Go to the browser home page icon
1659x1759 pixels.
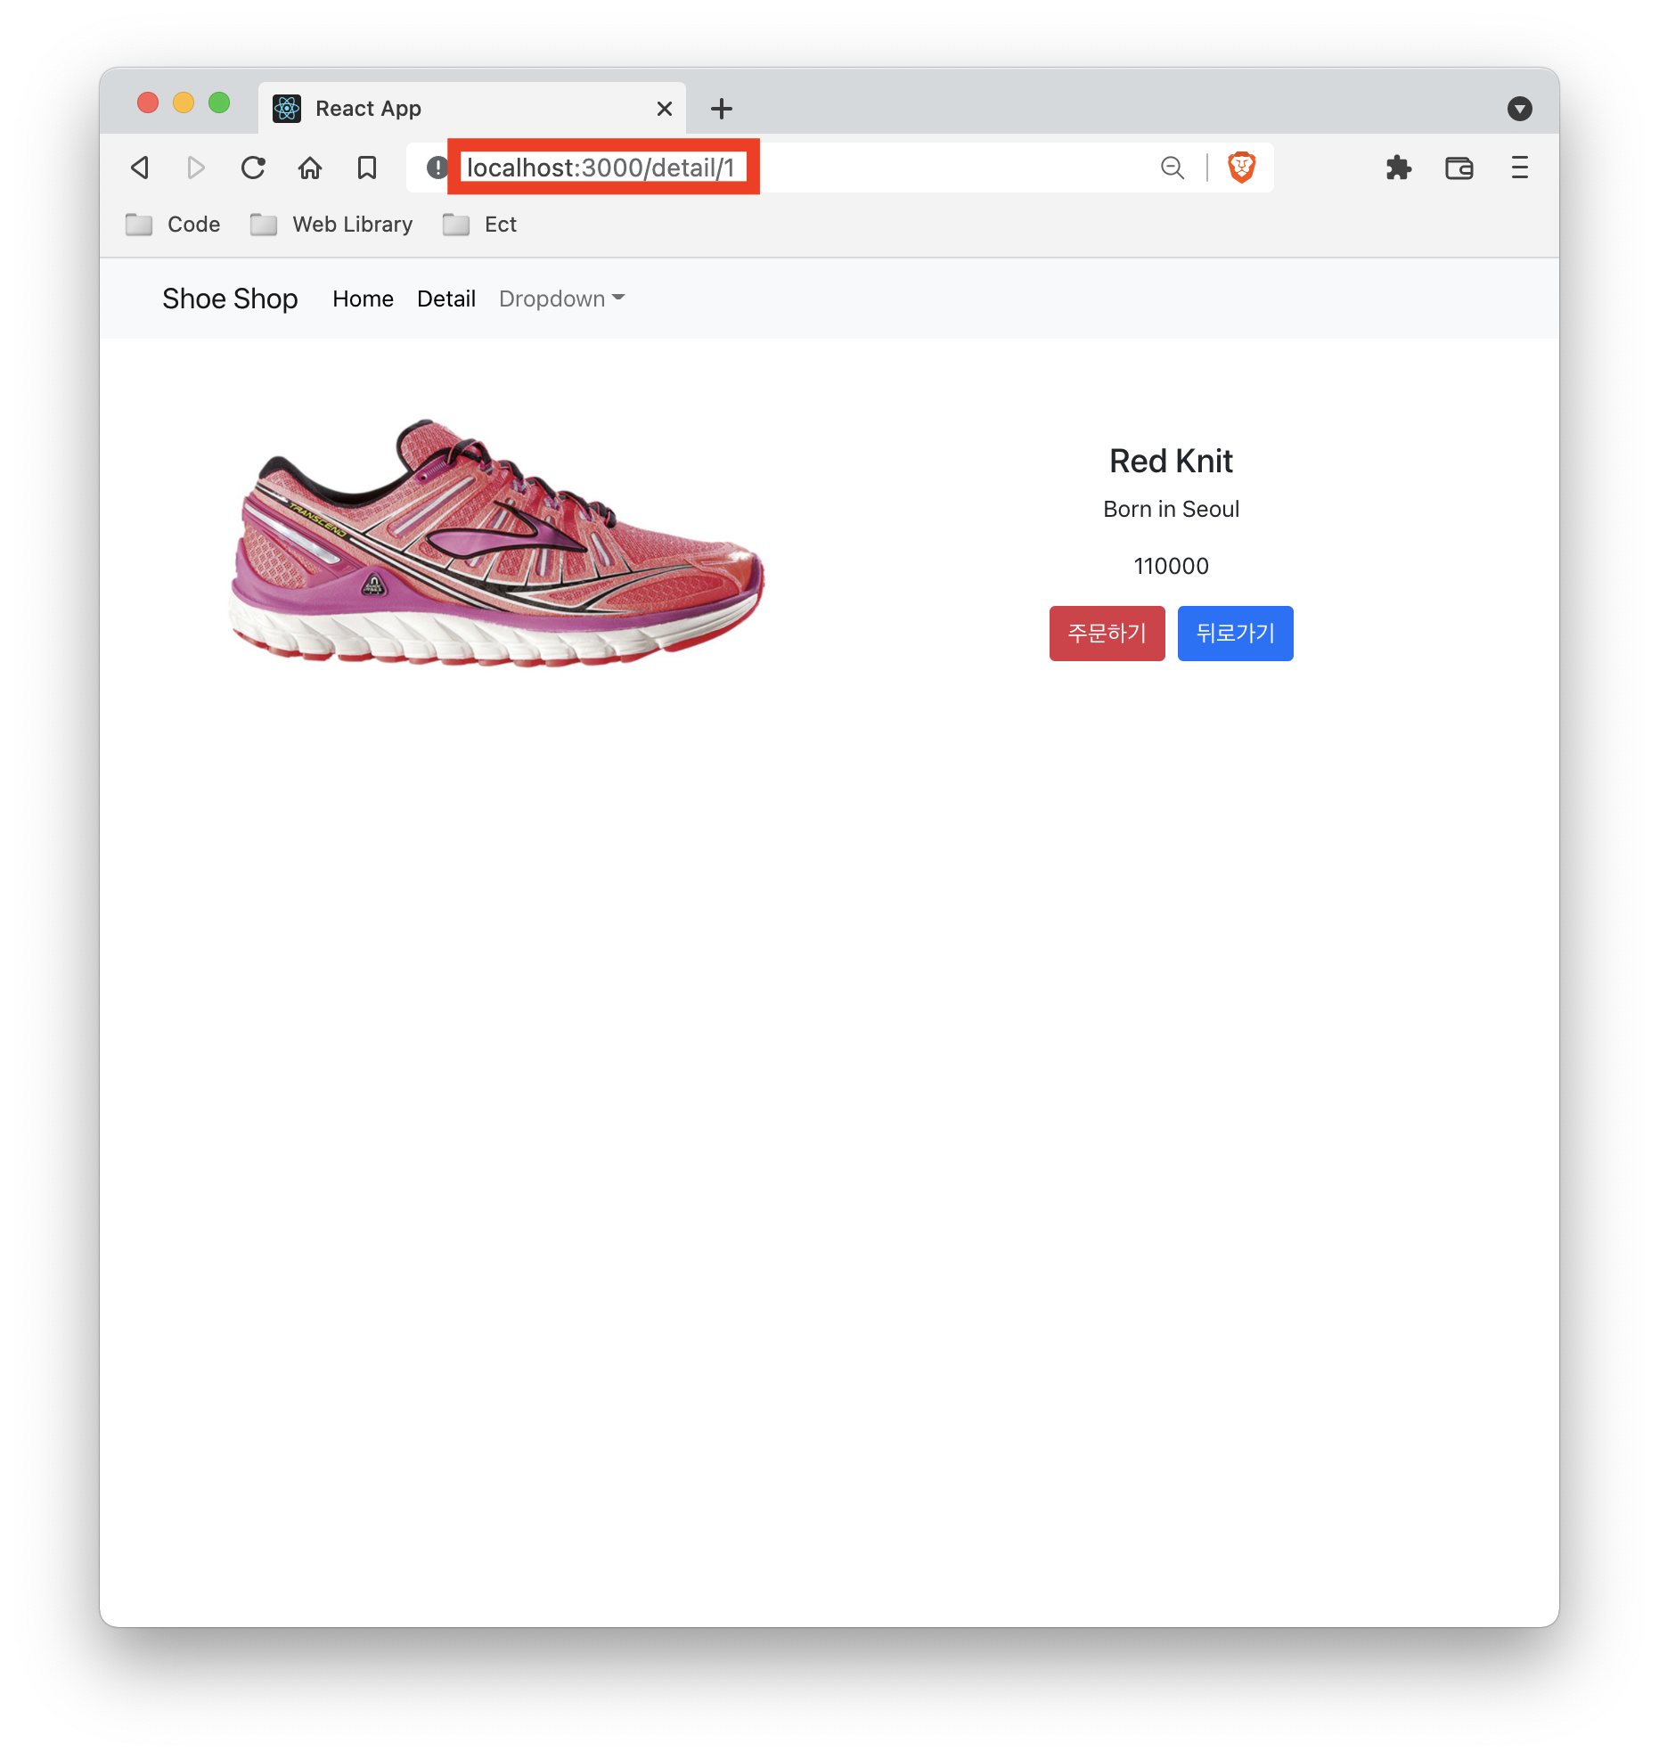click(310, 168)
